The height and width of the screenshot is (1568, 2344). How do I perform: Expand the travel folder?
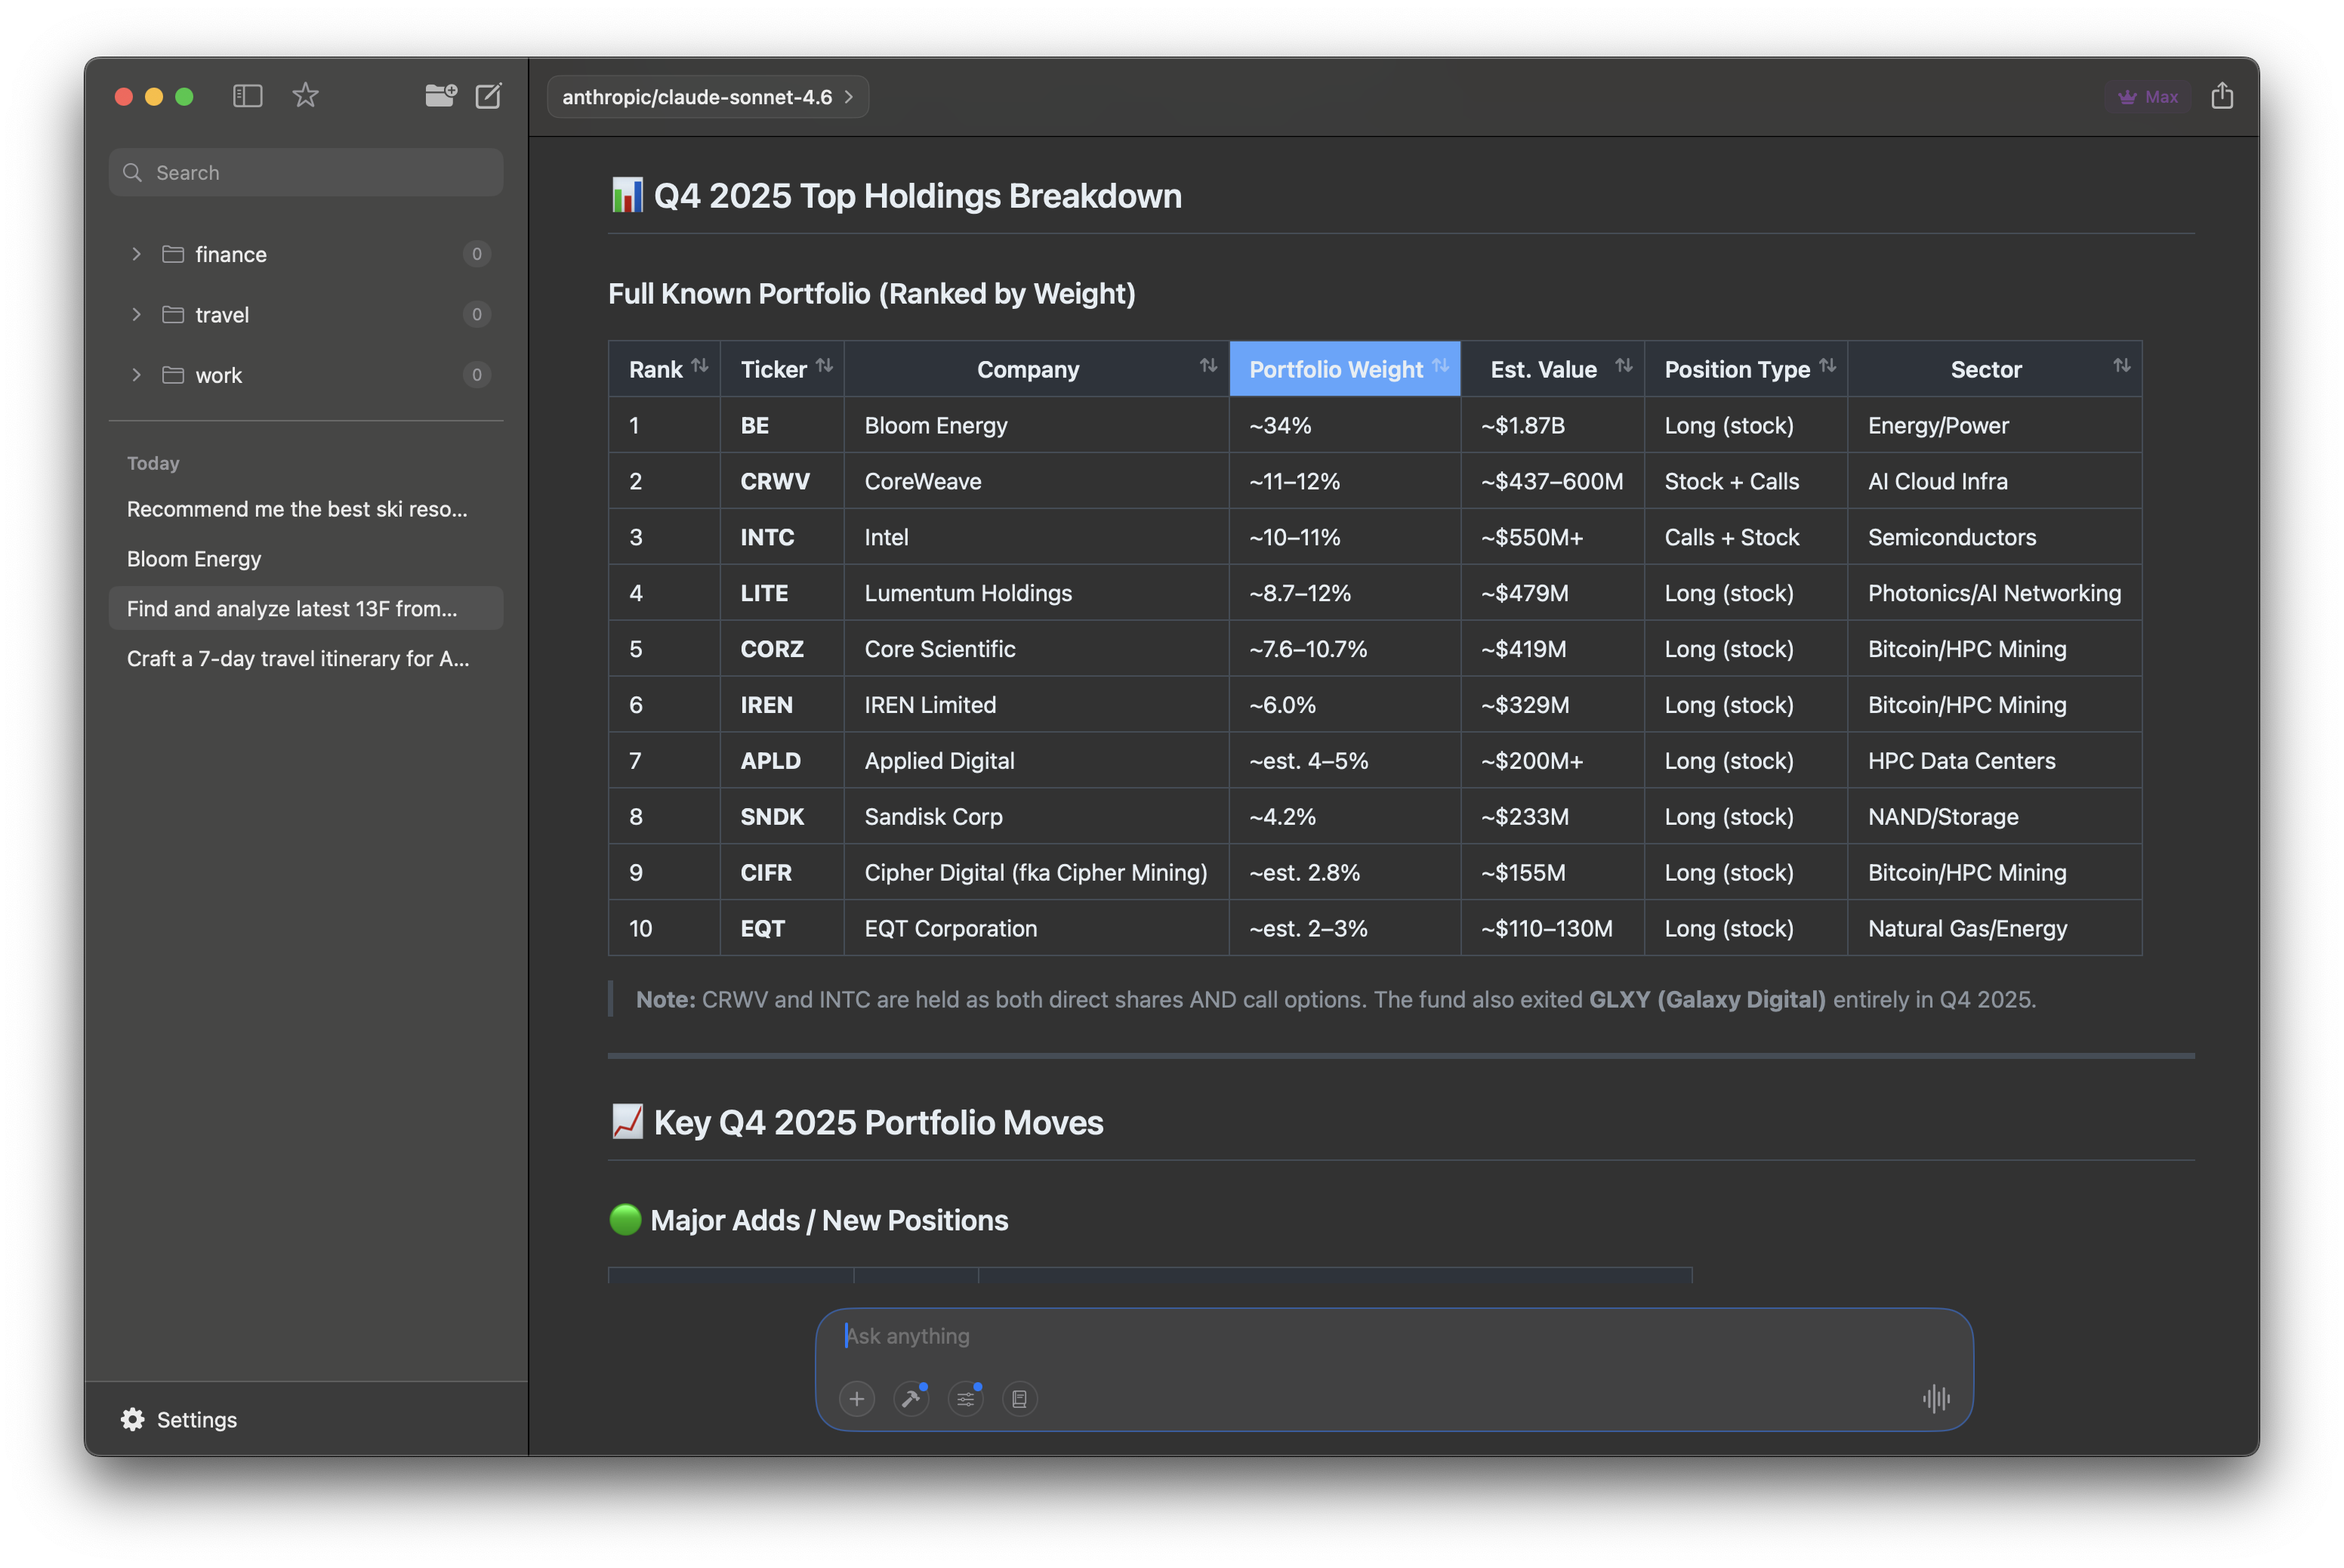point(137,314)
